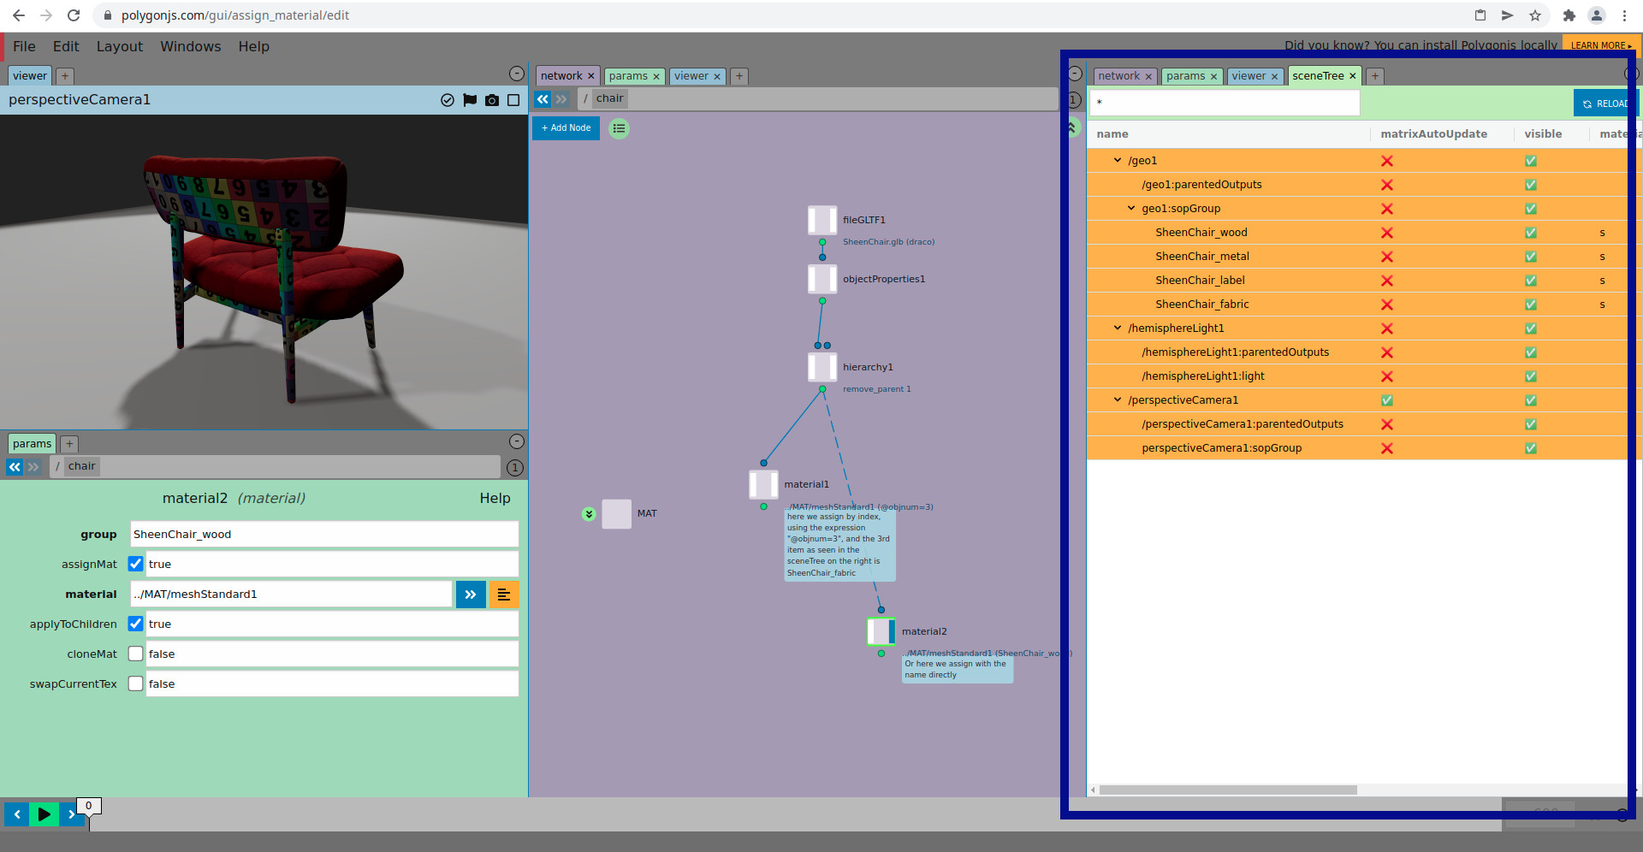The image size is (1643, 852).
Task: Add a new tab in the middle network panel
Action: pyautogui.click(x=739, y=76)
